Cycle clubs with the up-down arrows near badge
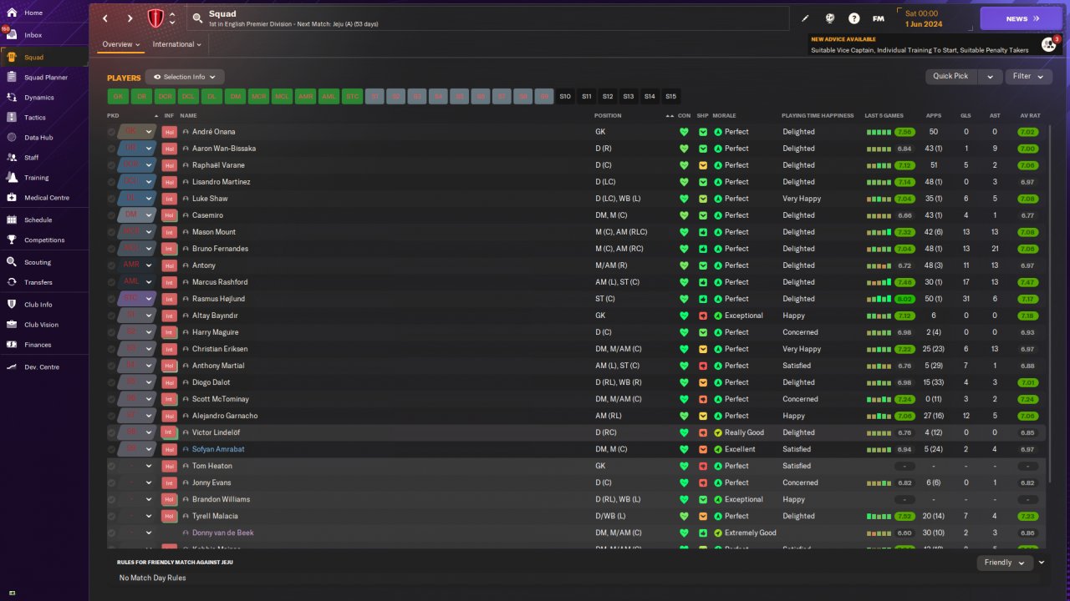 pos(172,18)
